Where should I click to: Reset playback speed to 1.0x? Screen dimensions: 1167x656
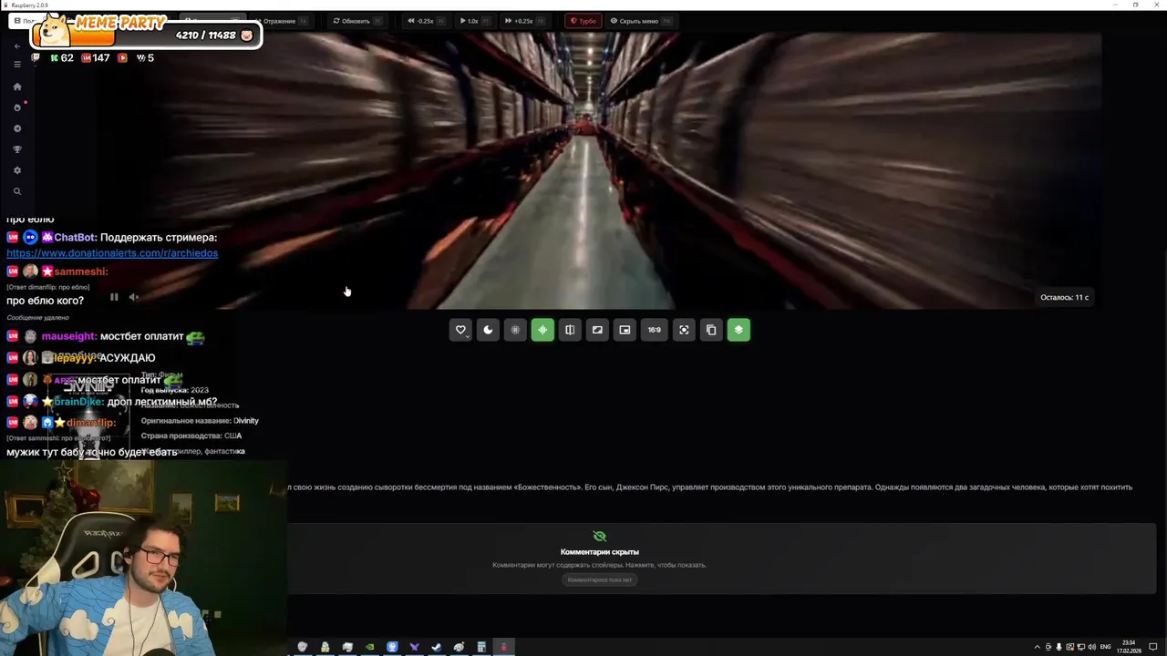click(474, 21)
